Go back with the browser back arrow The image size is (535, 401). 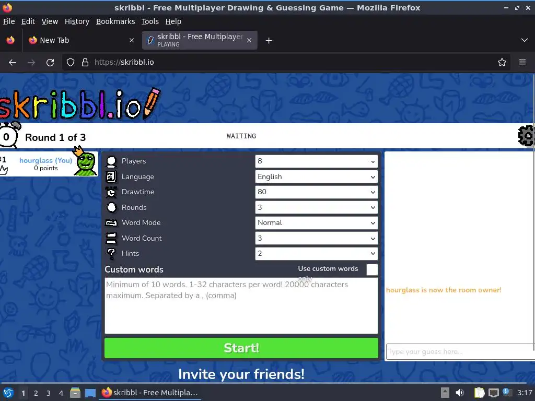click(13, 63)
